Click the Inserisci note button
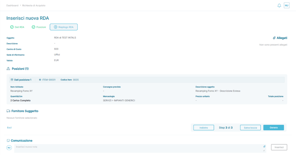 pos(279,147)
